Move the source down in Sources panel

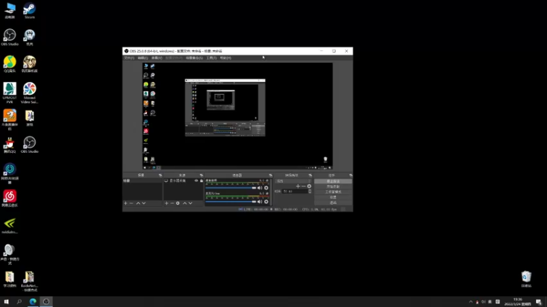[191, 203]
